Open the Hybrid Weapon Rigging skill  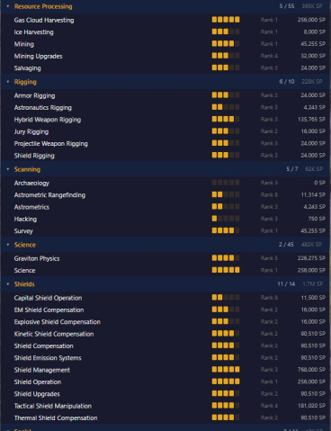pos(165,120)
